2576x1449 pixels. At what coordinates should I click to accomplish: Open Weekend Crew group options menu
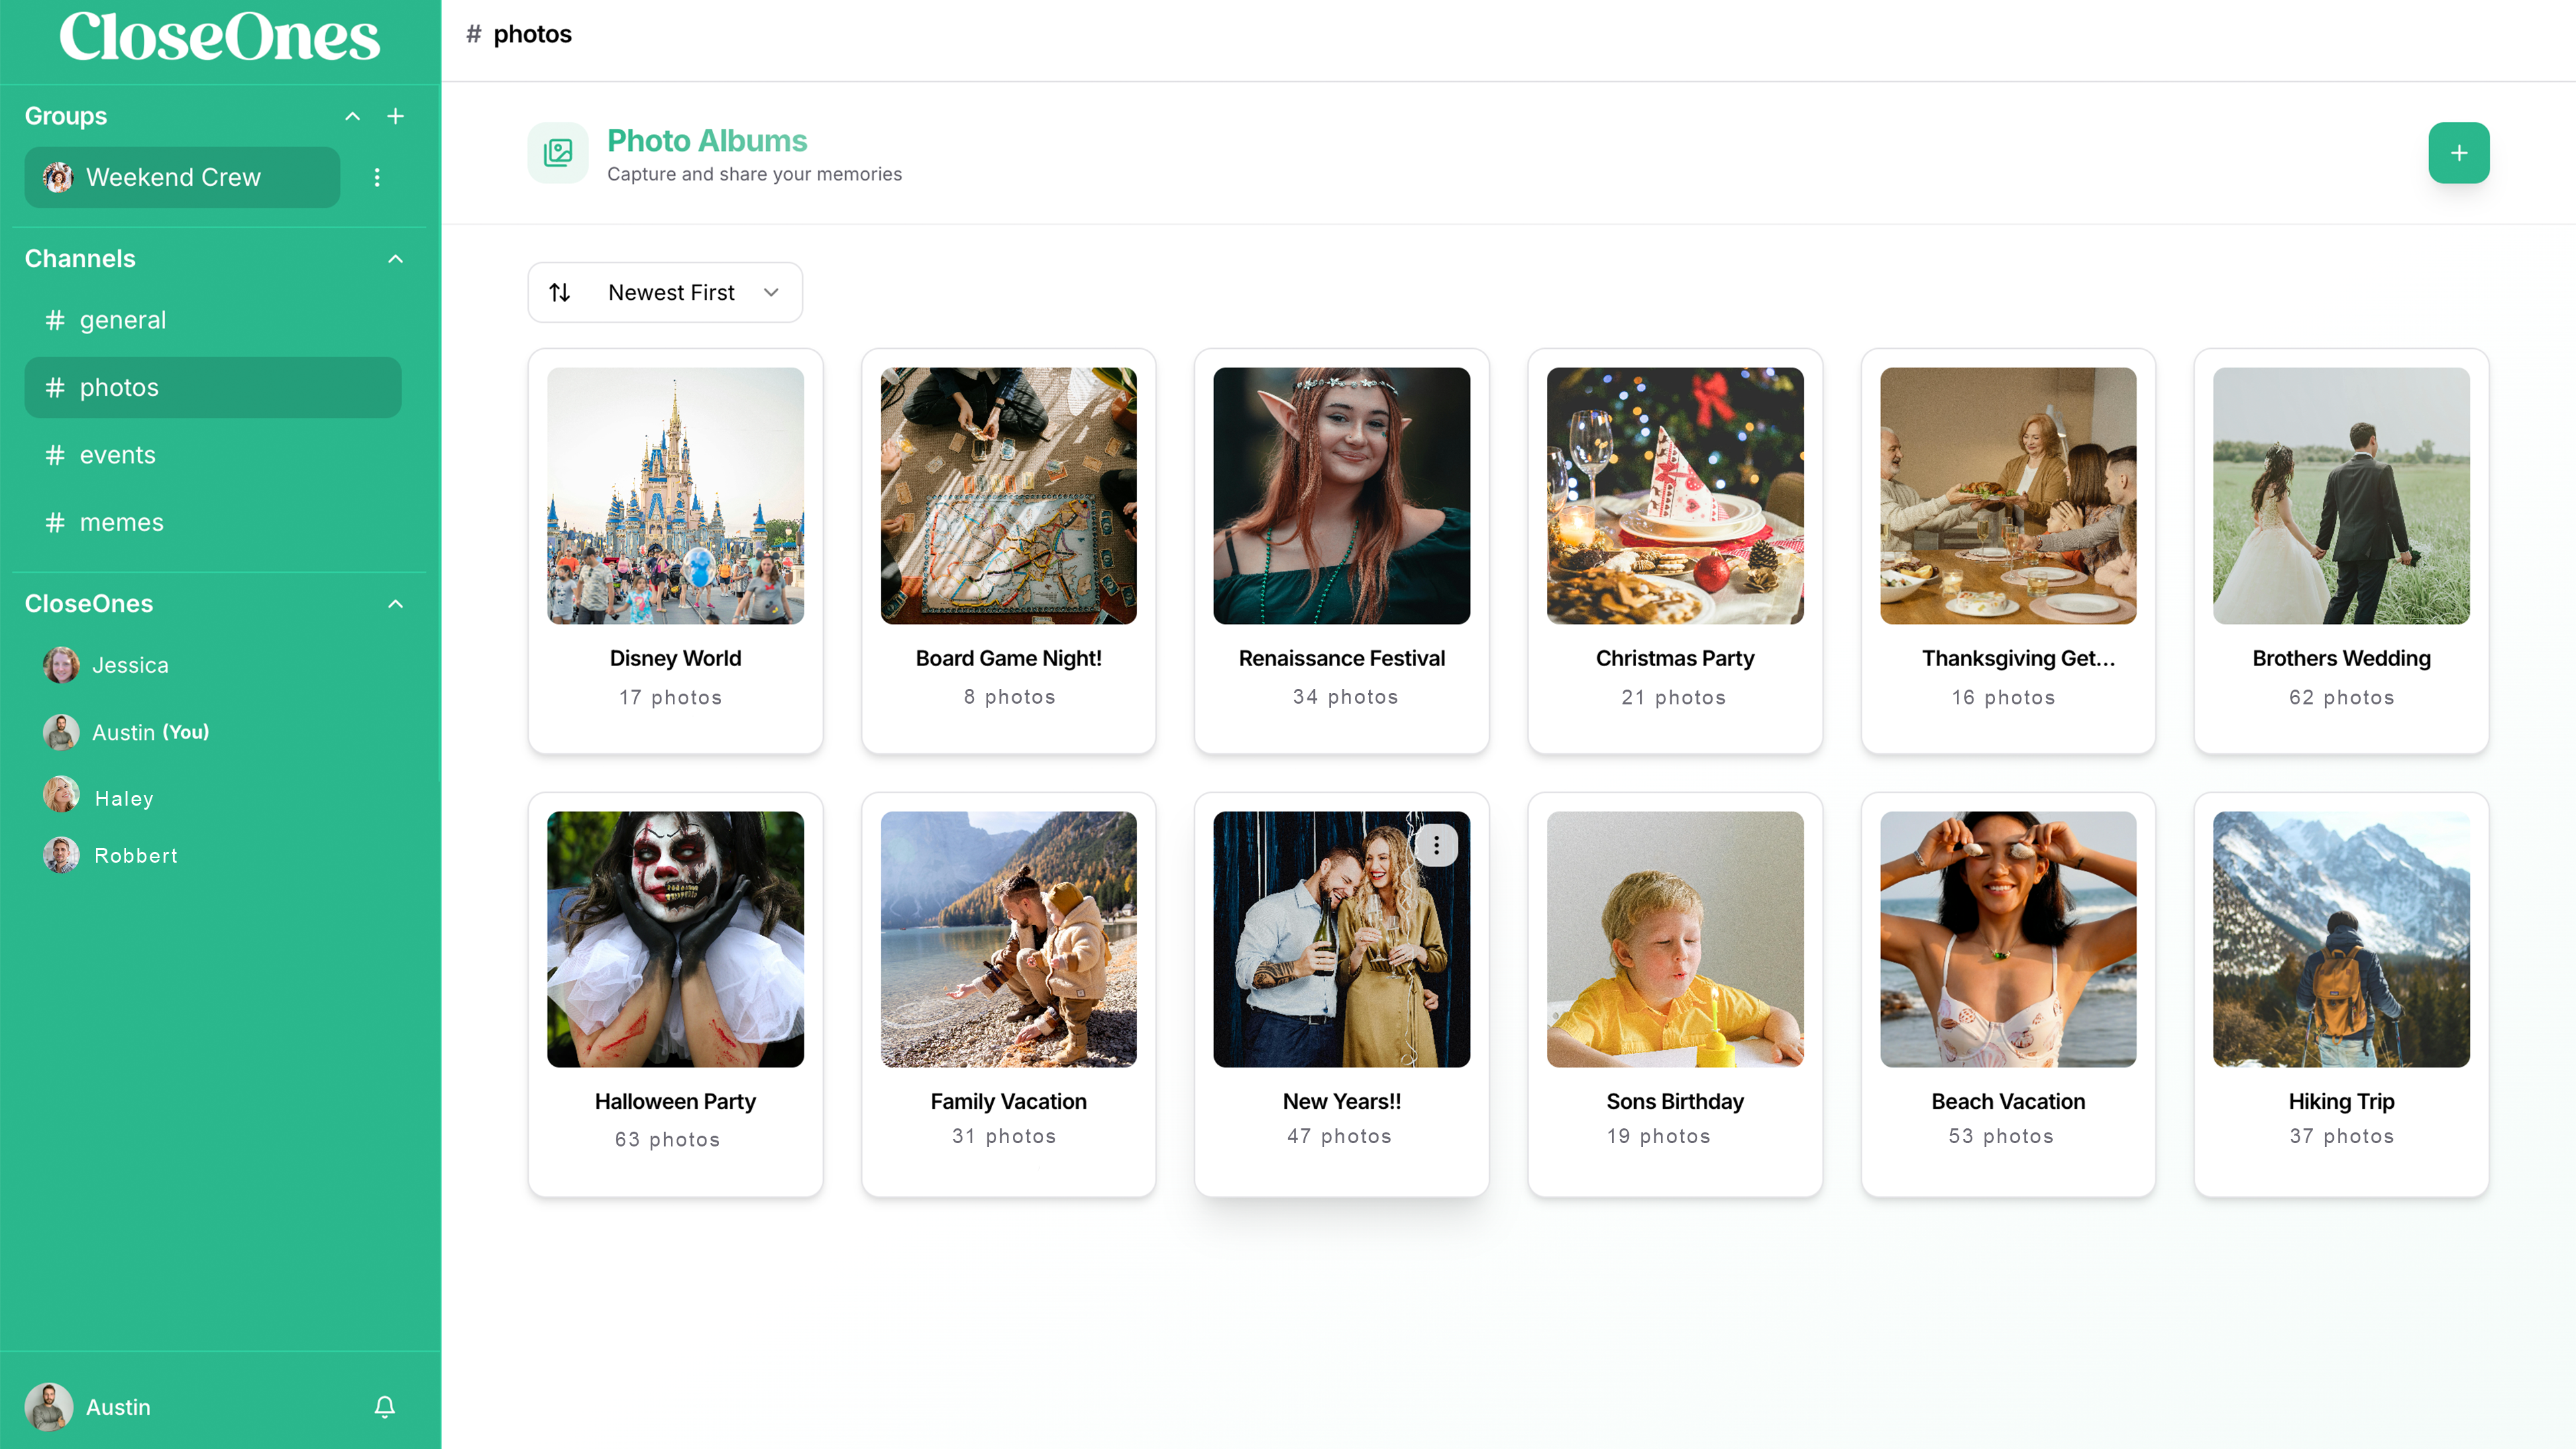(377, 177)
